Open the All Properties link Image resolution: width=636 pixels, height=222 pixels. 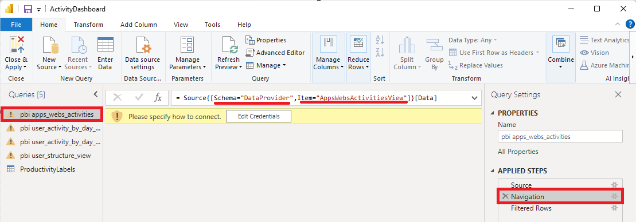pos(518,152)
